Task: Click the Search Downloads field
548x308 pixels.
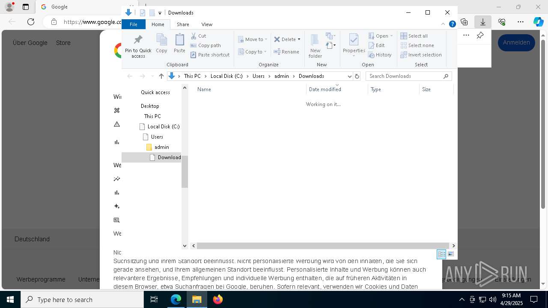Action: click(408, 76)
